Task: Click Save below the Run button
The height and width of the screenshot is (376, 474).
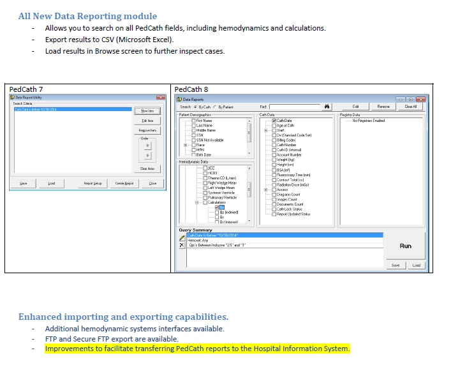Action: pyautogui.click(x=396, y=265)
